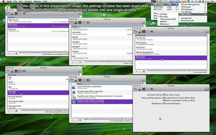This screenshot has width=216, height=135.
Task: Click the Remote Desktop Connection trigger icon
Action: pos(74,97)
